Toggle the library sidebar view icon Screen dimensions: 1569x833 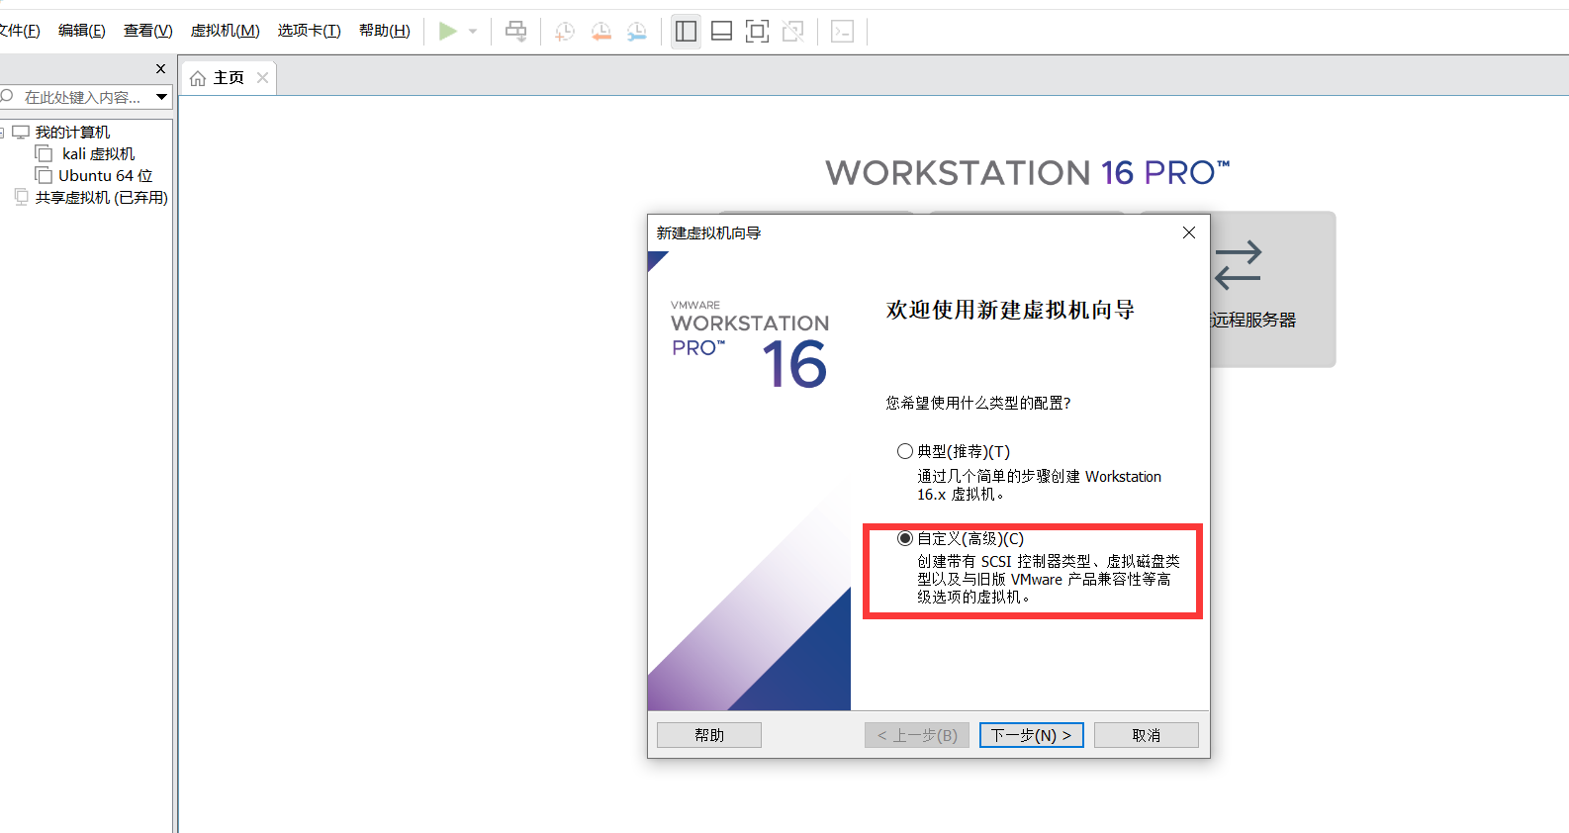pyautogui.click(x=686, y=31)
